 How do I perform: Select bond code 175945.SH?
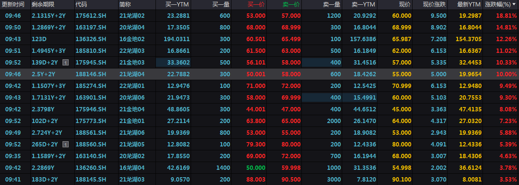[91, 62]
